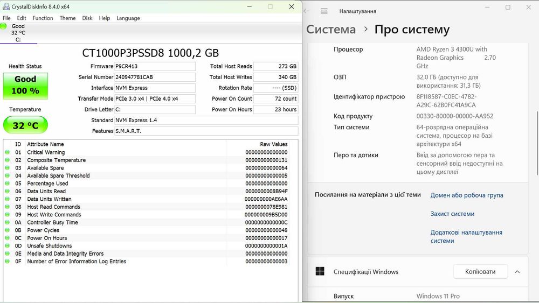Click the Windows logo beside Специфікації Windows

point(320,271)
